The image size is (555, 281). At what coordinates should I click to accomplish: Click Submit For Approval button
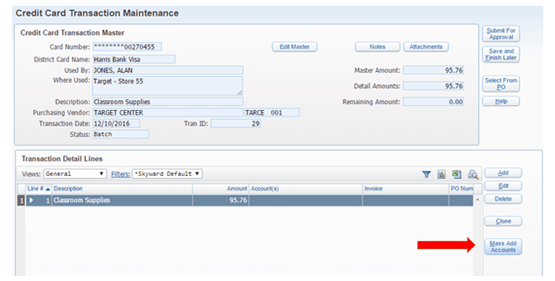point(501,33)
